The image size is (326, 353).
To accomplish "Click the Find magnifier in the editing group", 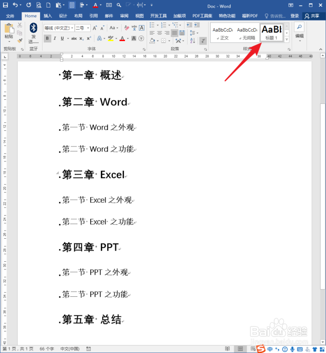I will (x=299, y=27).
